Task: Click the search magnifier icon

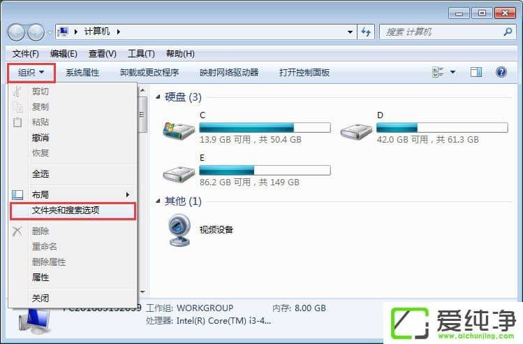Action: pyautogui.click(x=508, y=32)
